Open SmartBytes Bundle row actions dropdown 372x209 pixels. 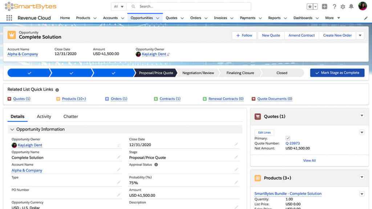pos(362,194)
